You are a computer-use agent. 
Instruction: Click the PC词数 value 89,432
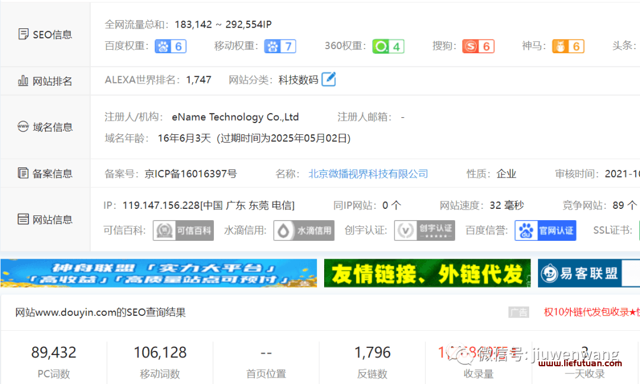[x=54, y=353]
